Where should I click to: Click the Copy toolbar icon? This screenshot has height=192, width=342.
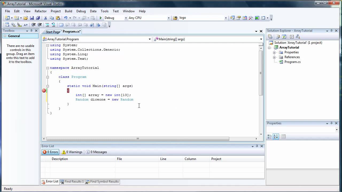[52, 18]
